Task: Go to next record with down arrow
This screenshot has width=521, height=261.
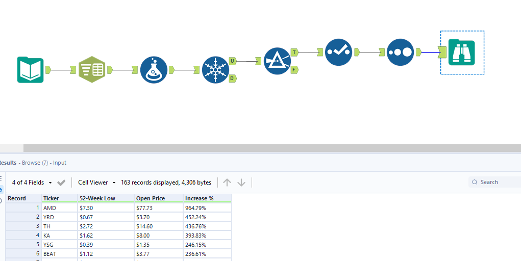Action: (x=241, y=182)
